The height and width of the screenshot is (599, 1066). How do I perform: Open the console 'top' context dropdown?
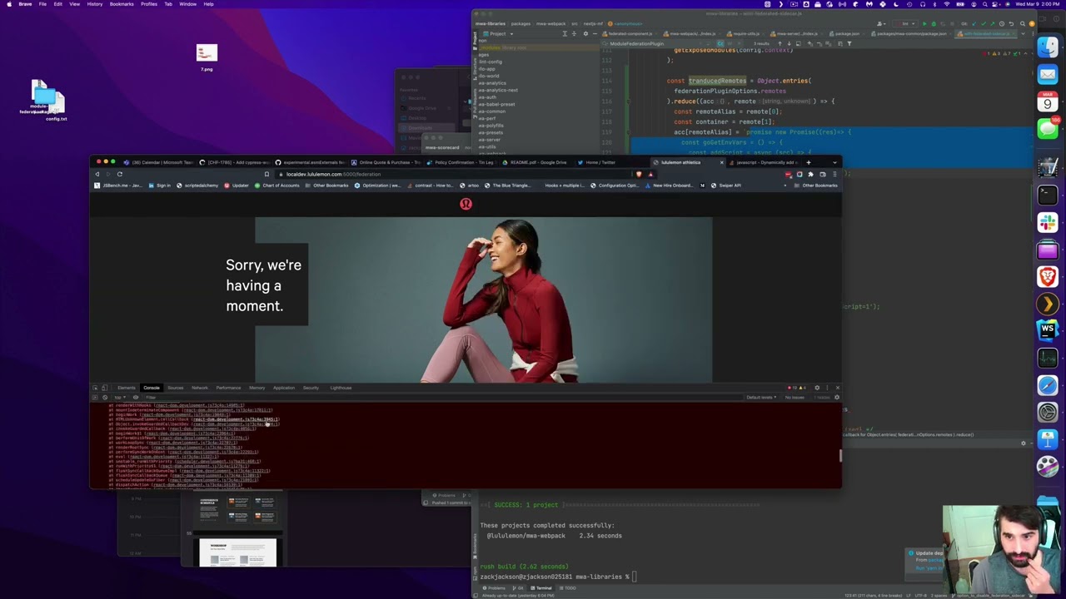(118, 398)
